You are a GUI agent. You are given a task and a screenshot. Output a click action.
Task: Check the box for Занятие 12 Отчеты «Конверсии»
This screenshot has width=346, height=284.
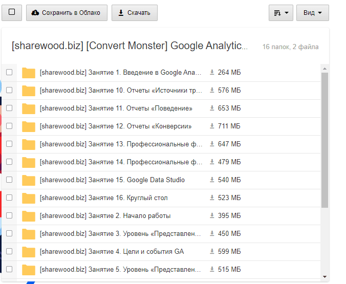point(9,126)
